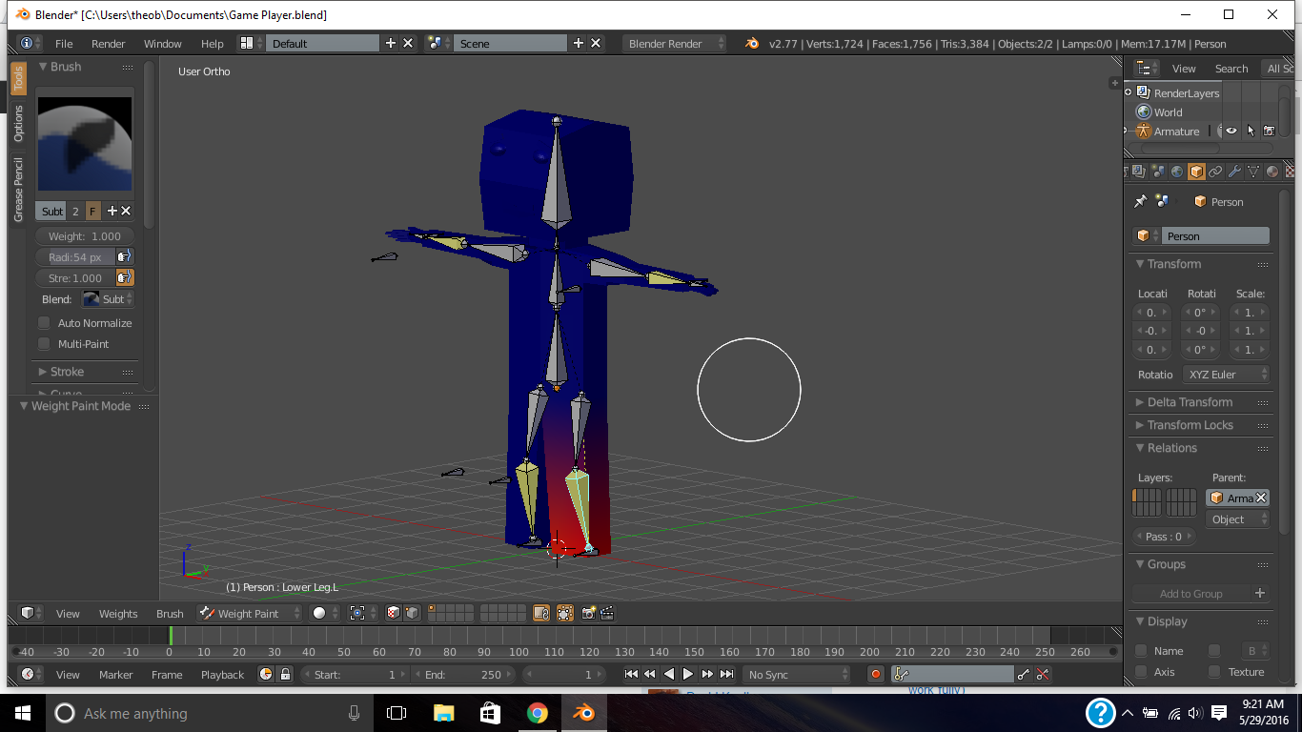This screenshot has height=732, width=1302.
Task: Click the OpenGL render active viewport camera icon
Action: [588, 613]
